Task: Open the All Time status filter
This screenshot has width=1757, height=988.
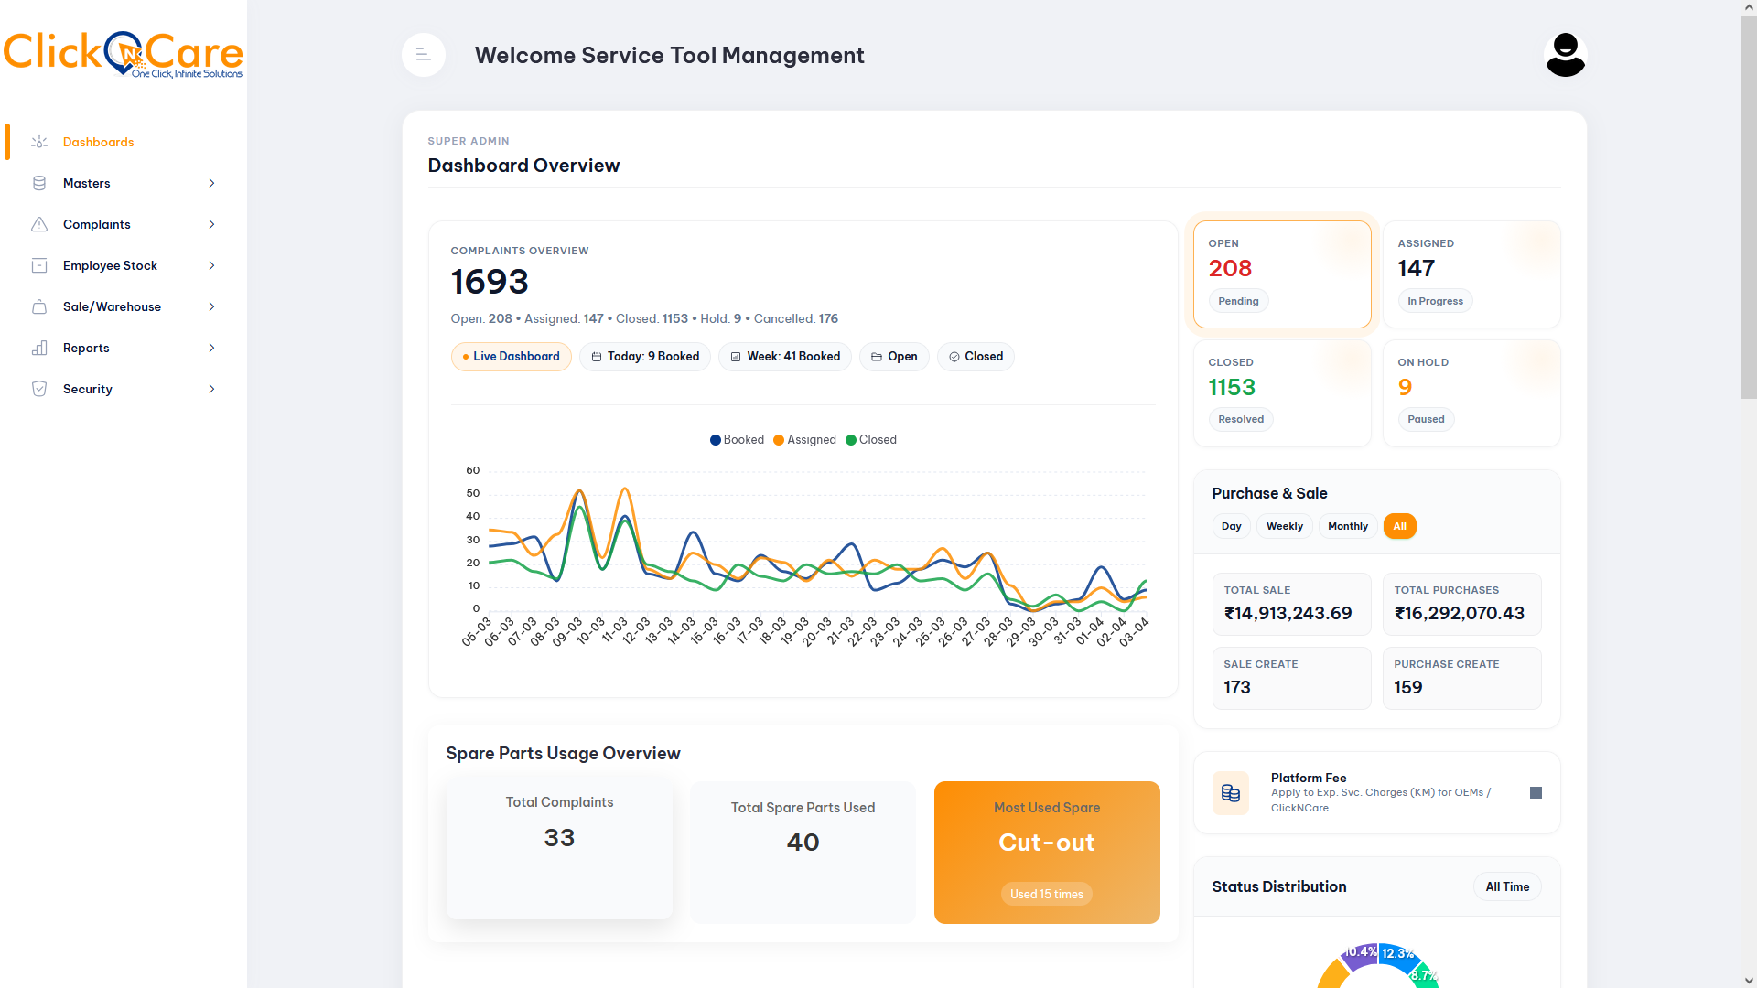Action: click(1507, 886)
